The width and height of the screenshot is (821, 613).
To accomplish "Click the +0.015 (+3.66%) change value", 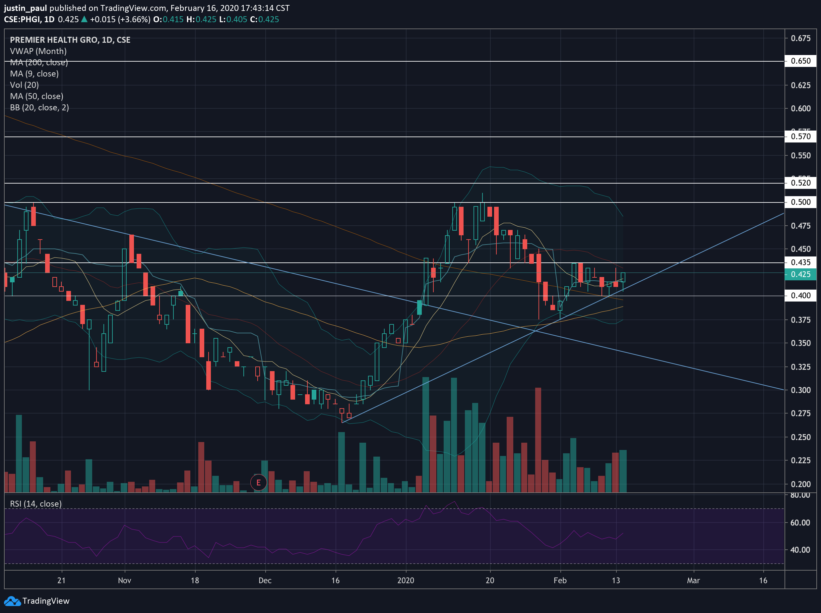I will click(120, 19).
